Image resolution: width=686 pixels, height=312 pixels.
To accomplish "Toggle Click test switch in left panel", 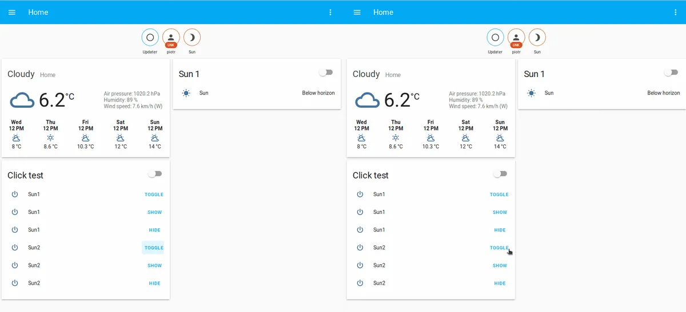I will pos(154,173).
